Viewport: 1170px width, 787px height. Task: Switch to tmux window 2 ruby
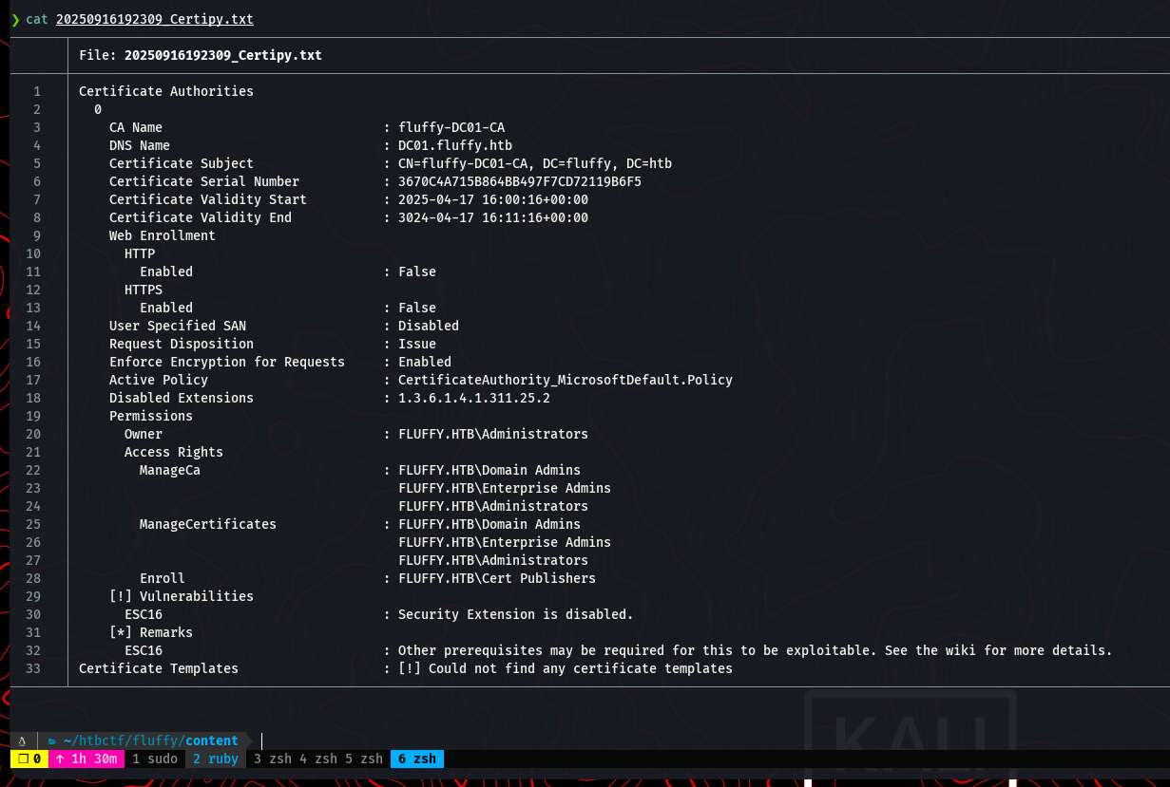[x=216, y=759]
